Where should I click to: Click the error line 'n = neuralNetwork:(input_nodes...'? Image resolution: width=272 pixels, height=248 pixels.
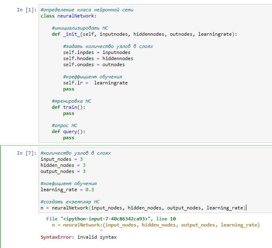click(156, 225)
